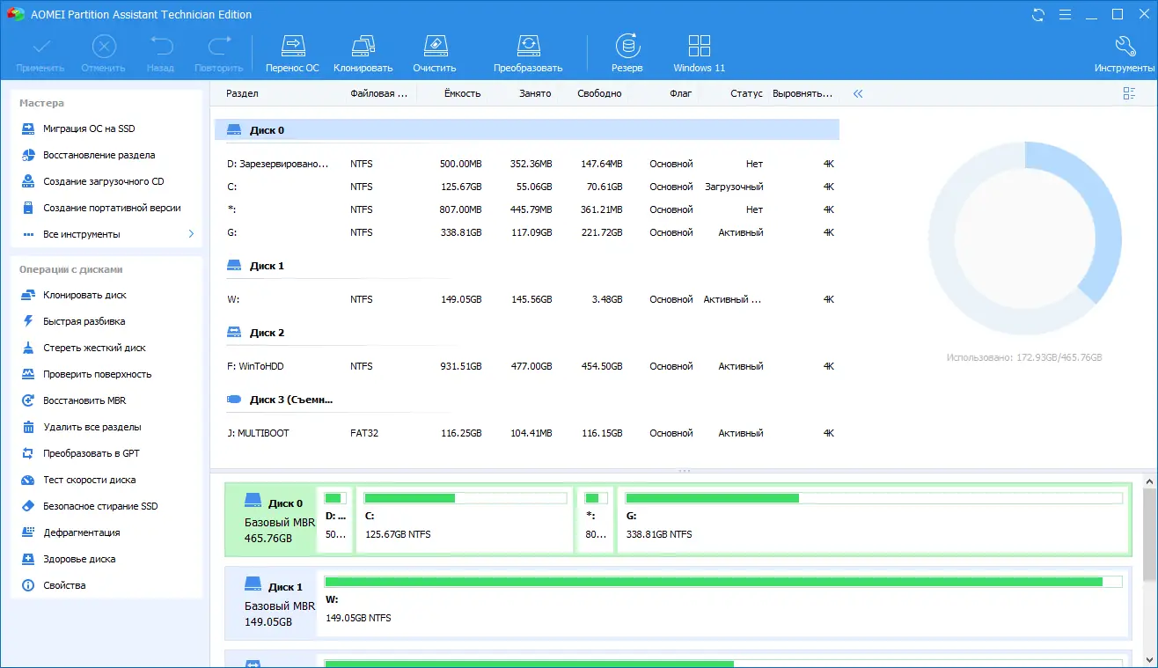Image resolution: width=1158 pixels, height=668 pixels.
Task: Launch the Клонировать tool in the top toolbar
Action: click(363, 54)
